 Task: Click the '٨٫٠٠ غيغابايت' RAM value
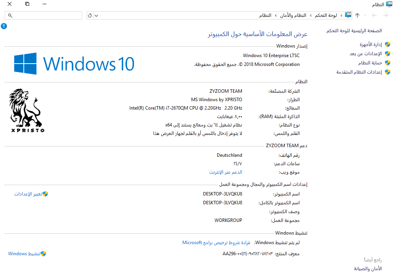(x=230, y=117)
